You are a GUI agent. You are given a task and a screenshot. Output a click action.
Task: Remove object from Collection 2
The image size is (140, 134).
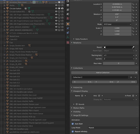tap(131, 77)
